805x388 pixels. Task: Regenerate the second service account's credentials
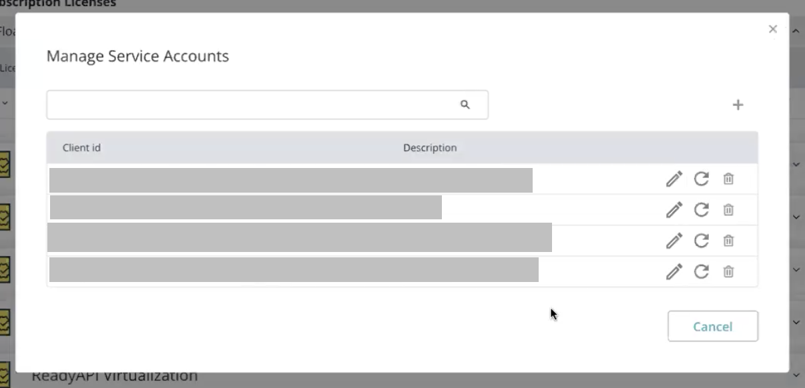point(701,209)
